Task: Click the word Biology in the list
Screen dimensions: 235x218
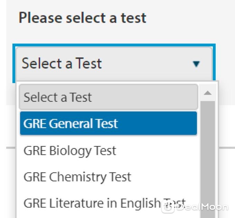Action: (70, 151)
